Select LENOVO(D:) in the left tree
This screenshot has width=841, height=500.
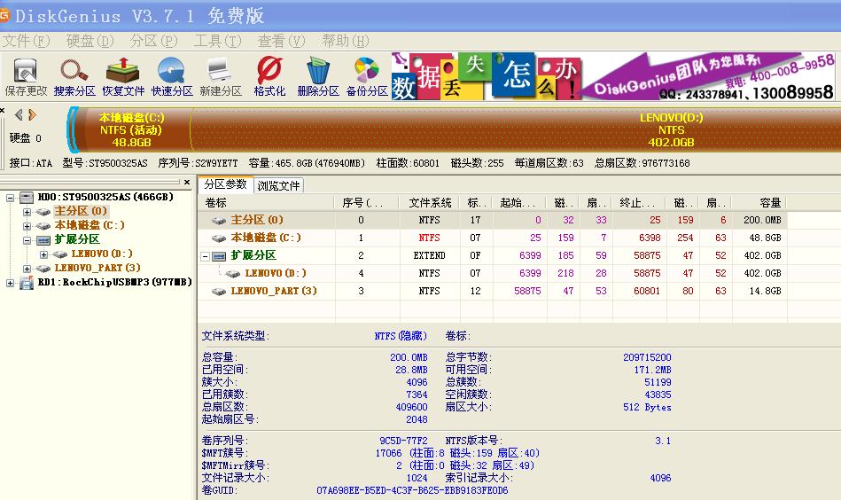pyautogui.click(x=101, y=254)
